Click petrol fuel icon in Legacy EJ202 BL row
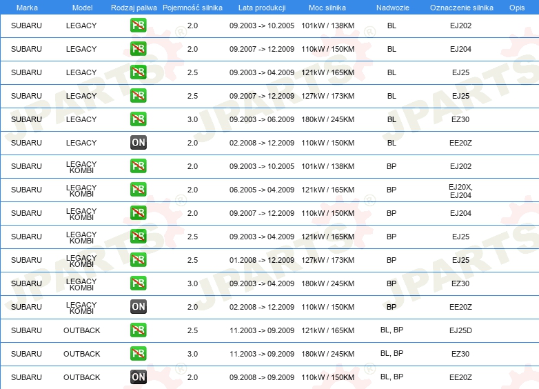The width and height of the screenshot is (539, 389). tap(138, 26)
